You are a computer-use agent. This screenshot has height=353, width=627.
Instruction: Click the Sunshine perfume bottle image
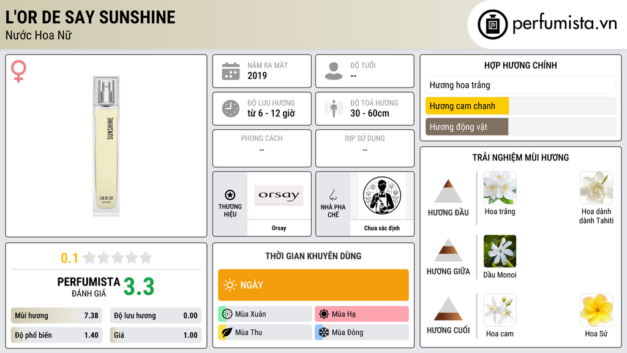click(x=107, y=146)
